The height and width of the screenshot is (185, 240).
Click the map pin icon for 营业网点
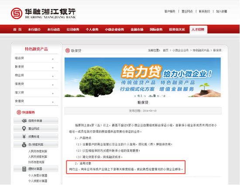coord(24,129)
